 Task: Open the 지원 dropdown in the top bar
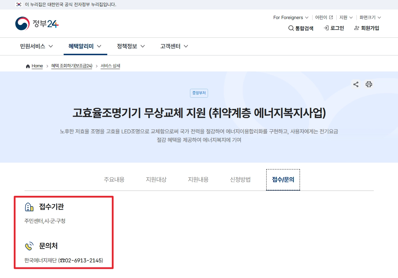pos(346,17)
